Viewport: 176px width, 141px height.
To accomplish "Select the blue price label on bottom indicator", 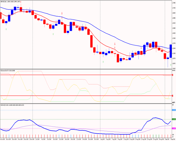I will click(x=174, y=110).
